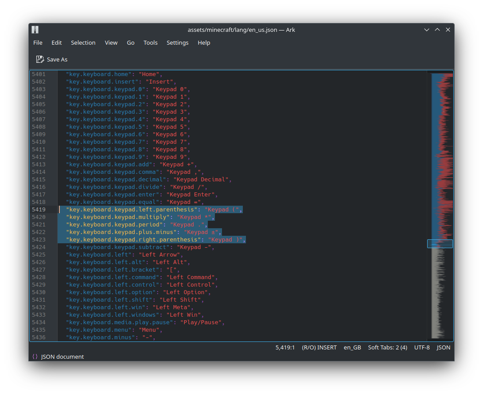The width and height of the screenshot is (483, 395).
Task: Open the Edit menu
Action: click(57, 43)
